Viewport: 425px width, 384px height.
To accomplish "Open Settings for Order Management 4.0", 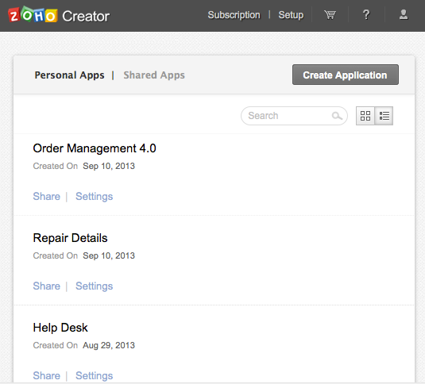I will 94,197.
